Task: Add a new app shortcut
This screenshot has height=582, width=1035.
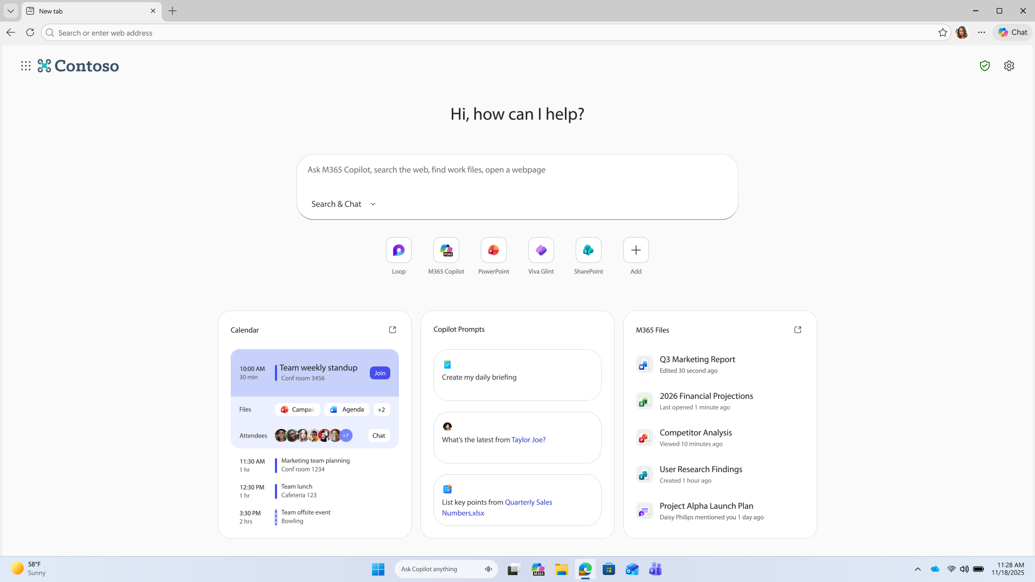Action: pos(636,250)
